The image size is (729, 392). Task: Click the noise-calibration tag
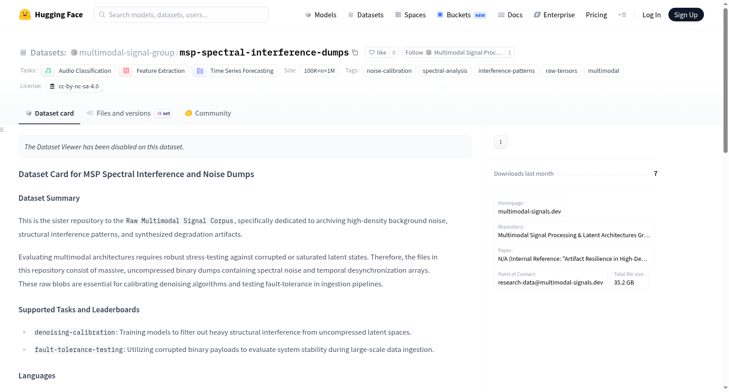(389, 71)
